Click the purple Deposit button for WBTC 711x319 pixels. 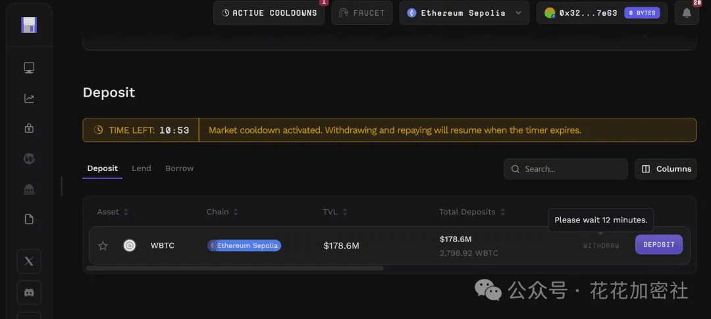click(658, 245)
